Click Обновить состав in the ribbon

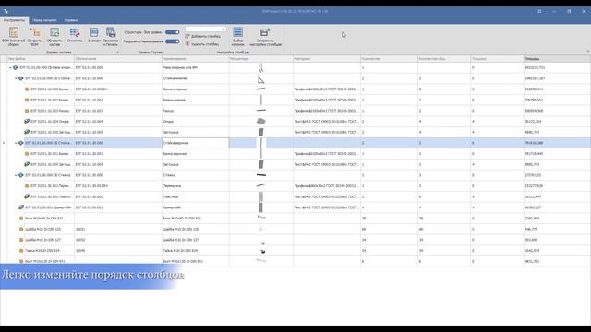(x=54, y=37)
